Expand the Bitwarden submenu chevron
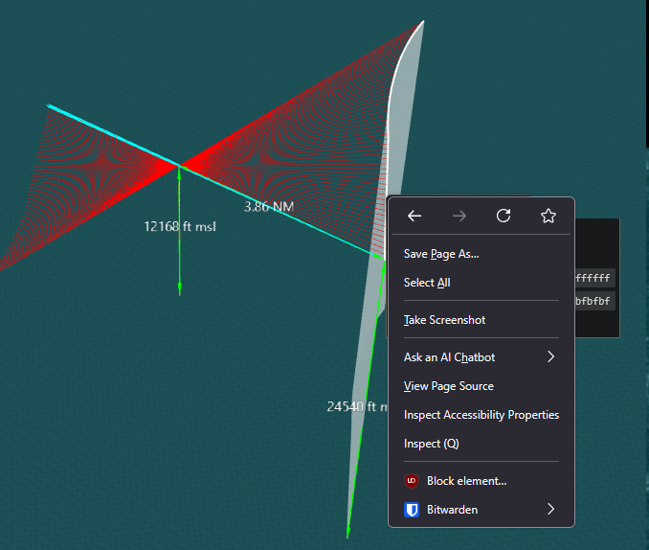The width and height of the screenshot is (649, 550). [550, 510]
